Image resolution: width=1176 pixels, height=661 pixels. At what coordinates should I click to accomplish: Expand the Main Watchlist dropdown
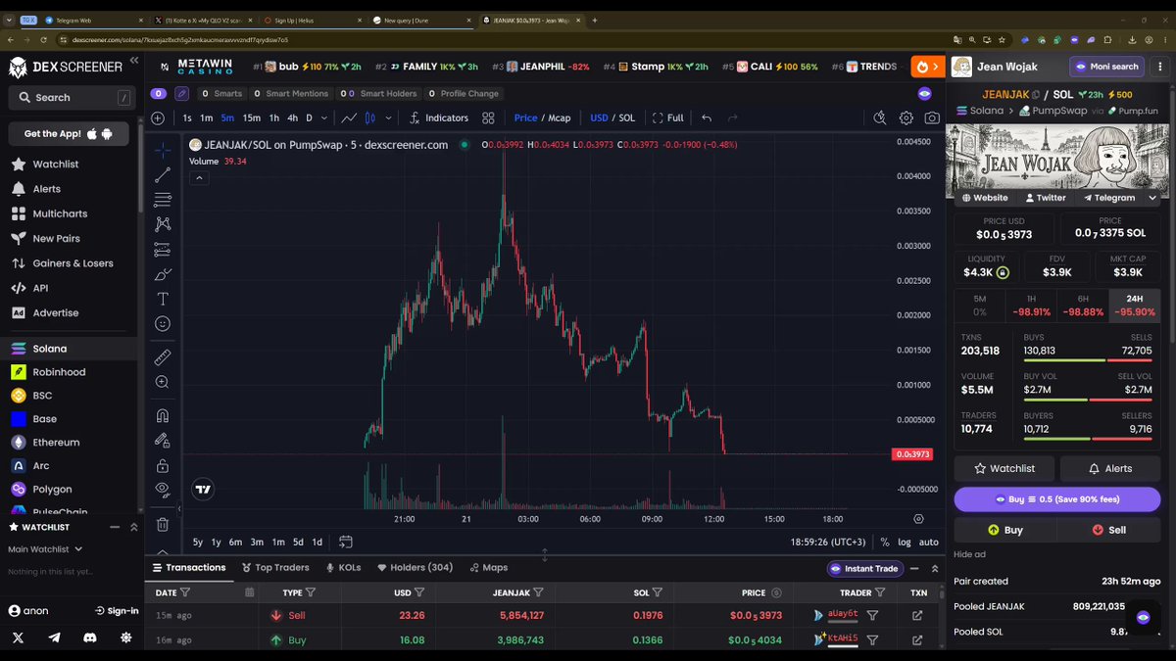(x=45, y=549)
